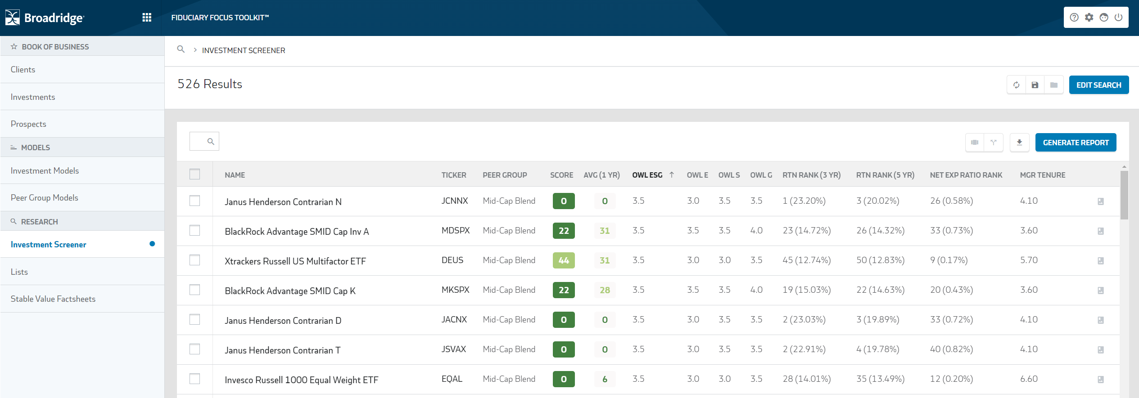Screen dimensions: 1139x398
Task: Sort by MGR TENURE column header
Action: coord(1043,175)
